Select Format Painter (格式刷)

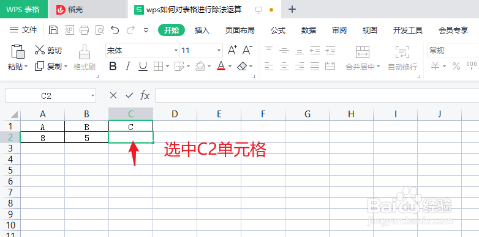click(85, 57)
